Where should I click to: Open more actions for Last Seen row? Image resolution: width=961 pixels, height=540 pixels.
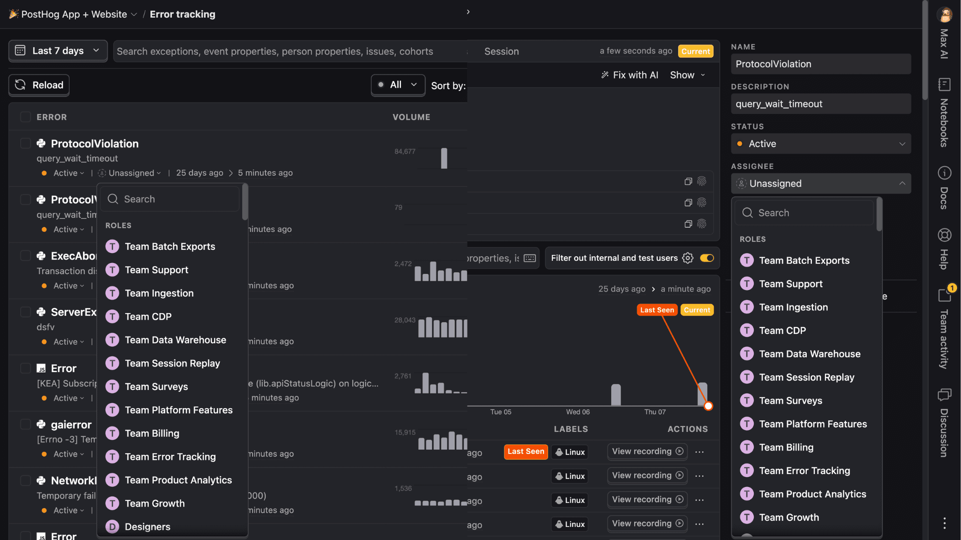700,452
